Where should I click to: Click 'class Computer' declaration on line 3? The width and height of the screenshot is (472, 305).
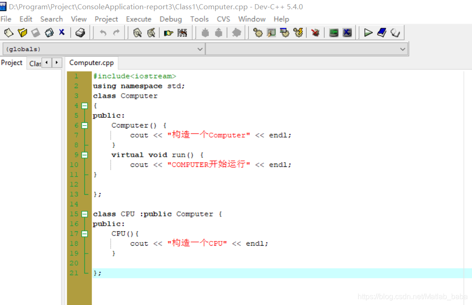[x=125, y=96]
